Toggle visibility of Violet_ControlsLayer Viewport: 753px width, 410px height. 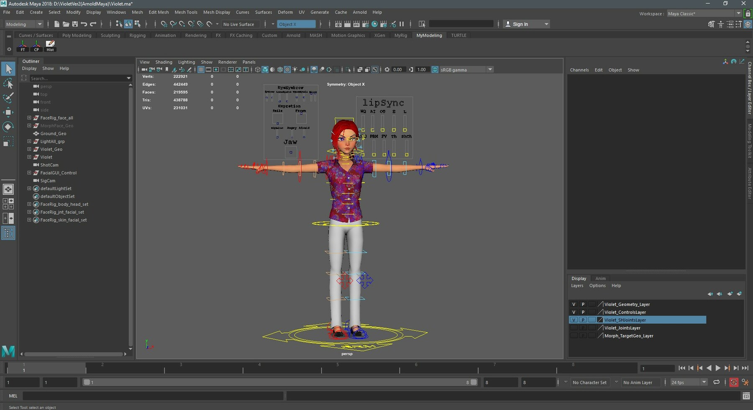pos(574,312)
